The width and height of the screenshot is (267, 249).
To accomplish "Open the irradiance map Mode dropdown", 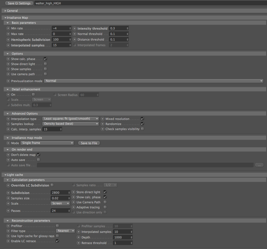I will pos(47,143).
